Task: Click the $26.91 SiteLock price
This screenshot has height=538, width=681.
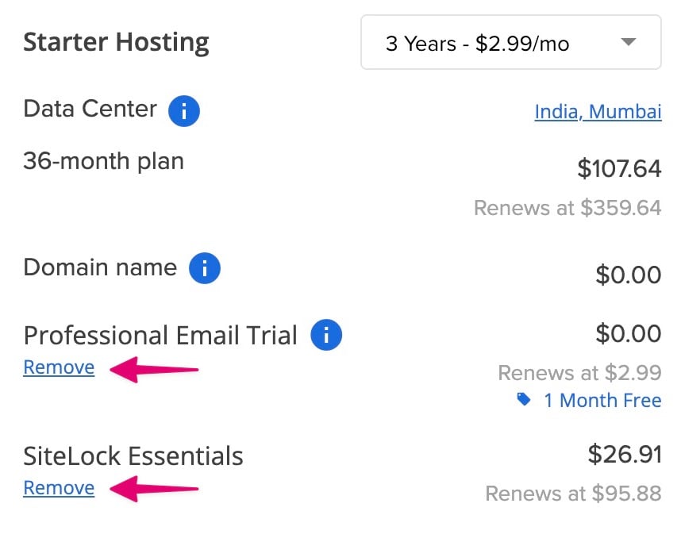Action: (x=624, y=454)
